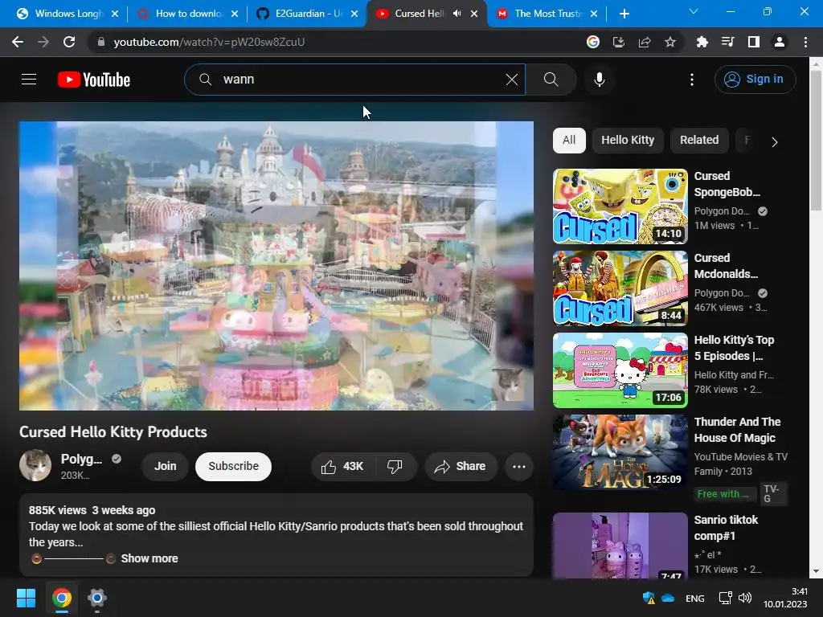Open Cursed SpongeBob video thumbnail

(620, 206)
